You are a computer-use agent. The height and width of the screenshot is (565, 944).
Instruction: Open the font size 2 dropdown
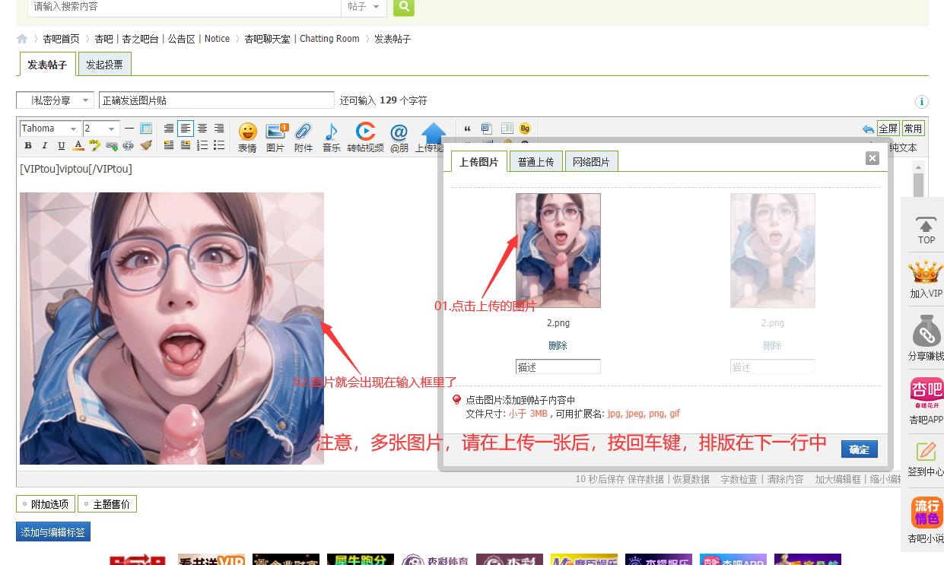click(100, 129)
